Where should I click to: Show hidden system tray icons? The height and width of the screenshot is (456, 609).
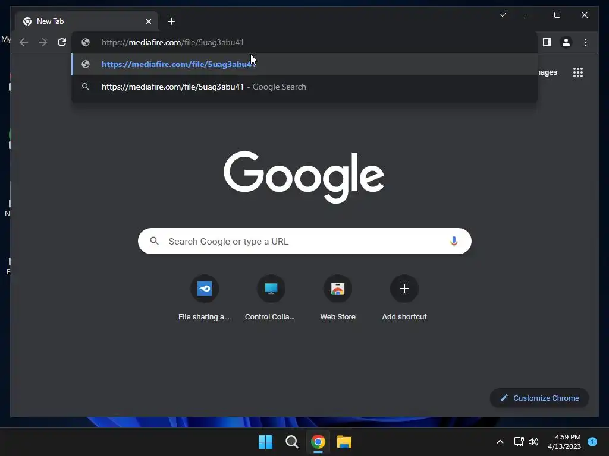[x=500, y=442]
